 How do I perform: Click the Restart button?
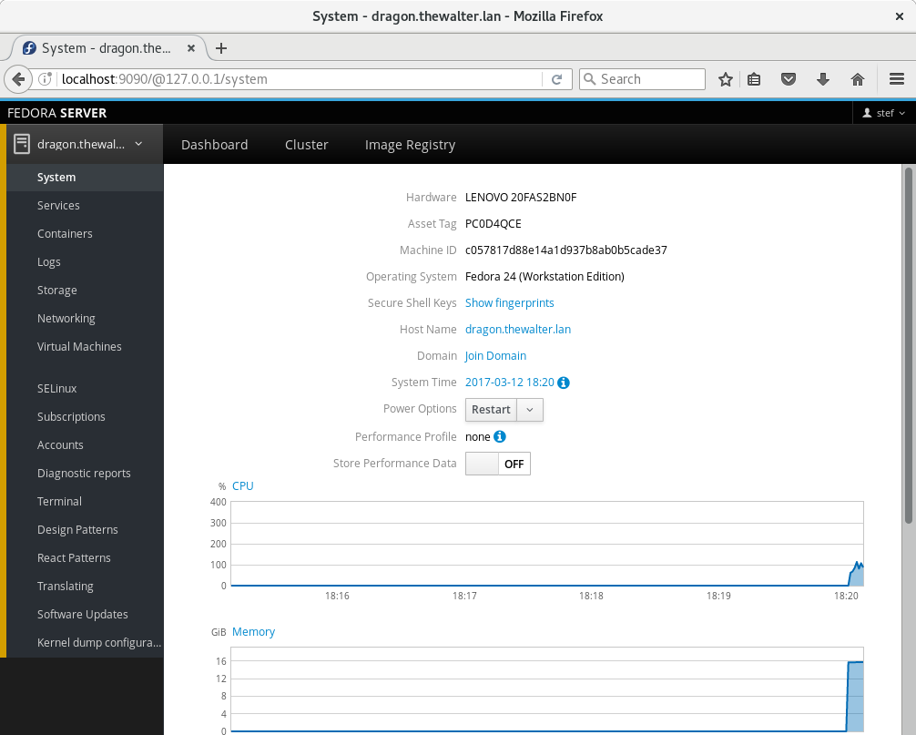click(491, 410)
